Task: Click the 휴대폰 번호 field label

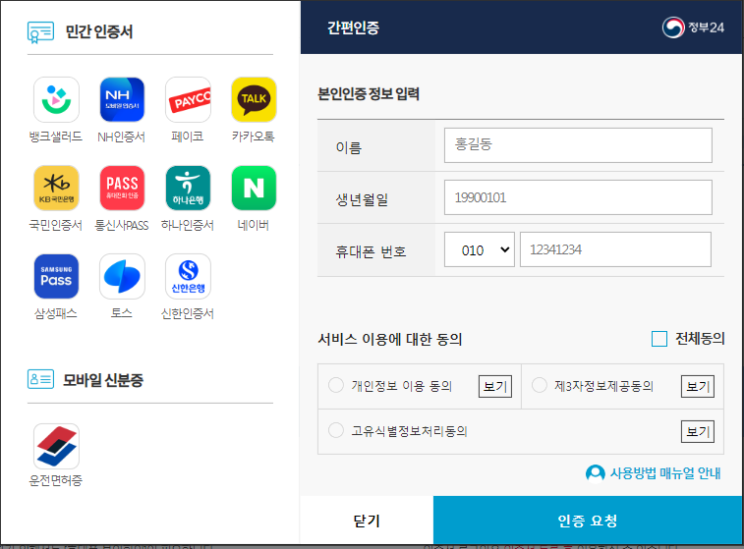Action: coord(371,251)
